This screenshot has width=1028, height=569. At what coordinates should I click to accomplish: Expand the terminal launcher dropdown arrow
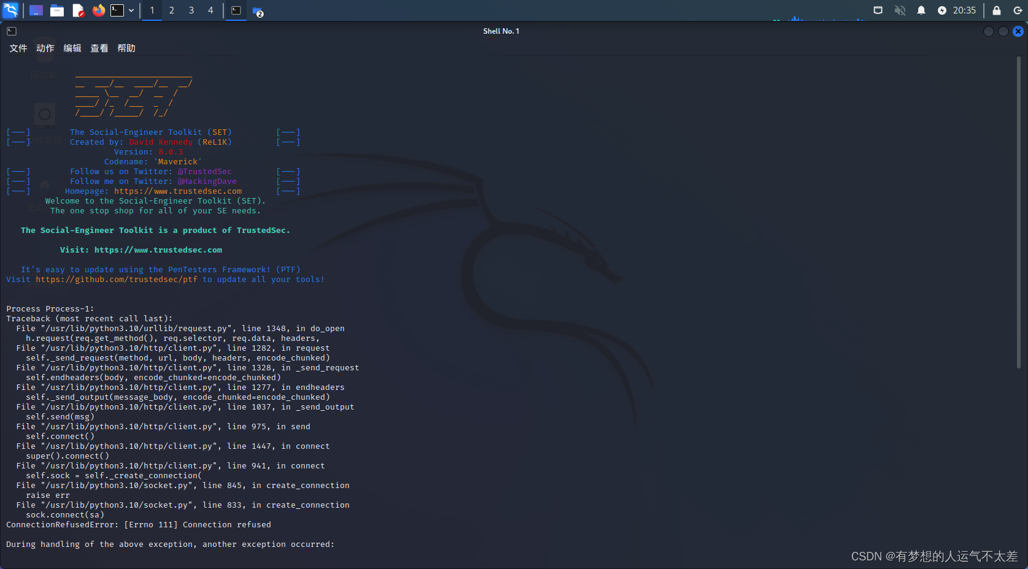point(131,10)
